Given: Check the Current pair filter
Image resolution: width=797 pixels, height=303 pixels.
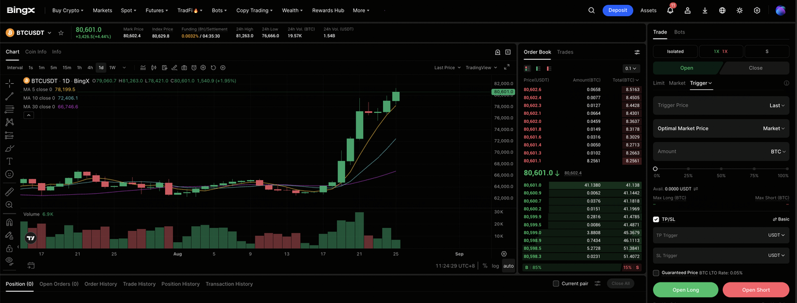Looking at the screenshot, I should point(556,284).
